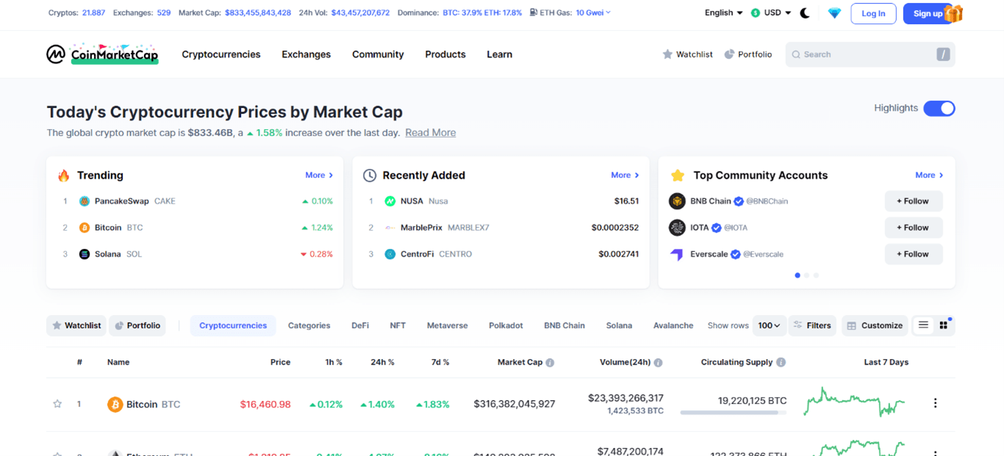Click Volume(24h) info icon
The height and width of the screenshot is (456, 1004).
coord(659,363)
